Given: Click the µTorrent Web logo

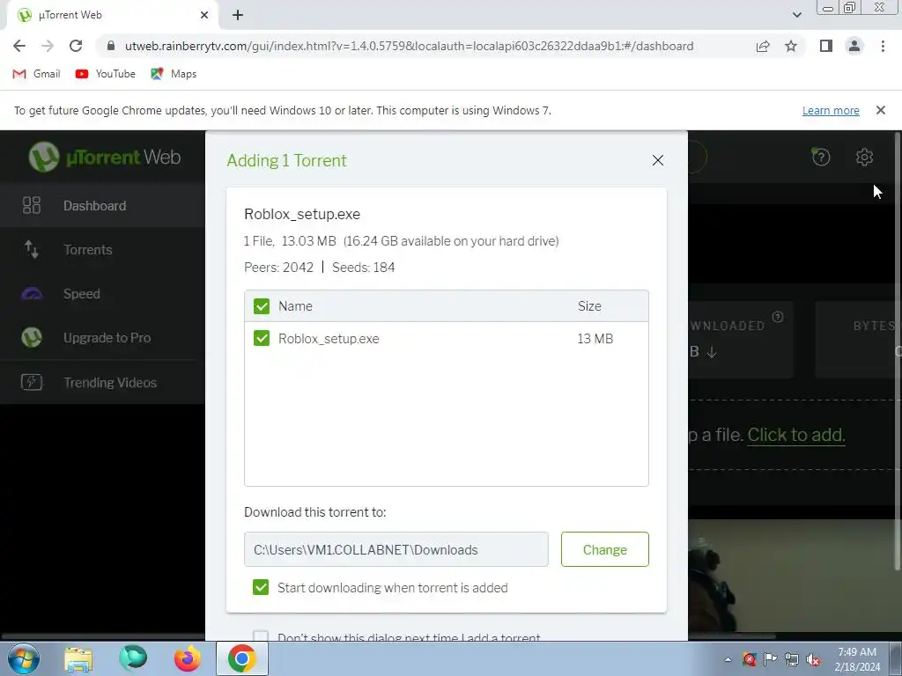Looking at the screenshot, I should tap(105, 157).
